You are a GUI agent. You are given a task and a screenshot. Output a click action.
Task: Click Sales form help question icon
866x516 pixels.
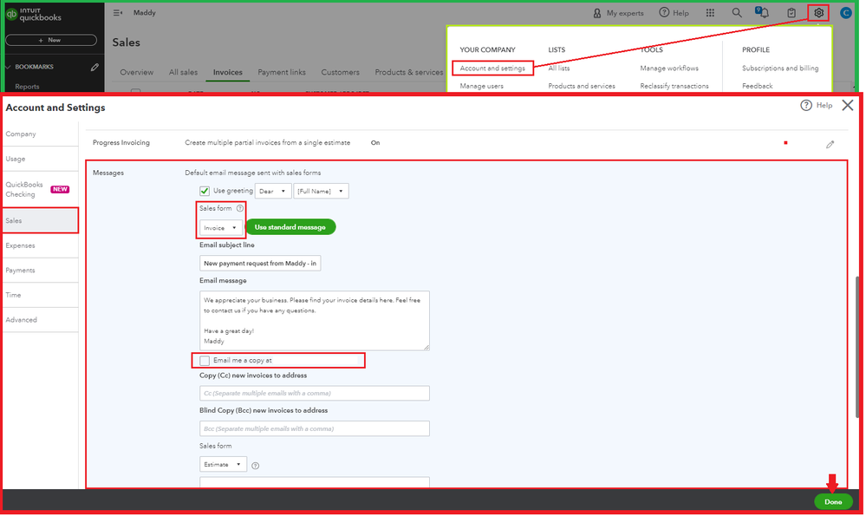pos(240,208)
